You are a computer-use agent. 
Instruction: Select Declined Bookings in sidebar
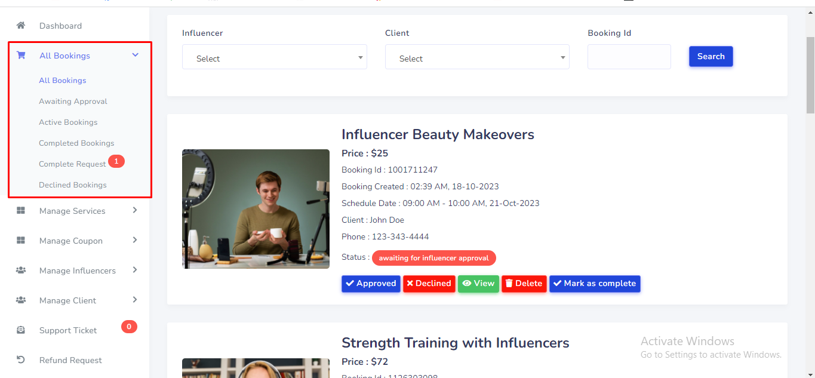[73, 185]
